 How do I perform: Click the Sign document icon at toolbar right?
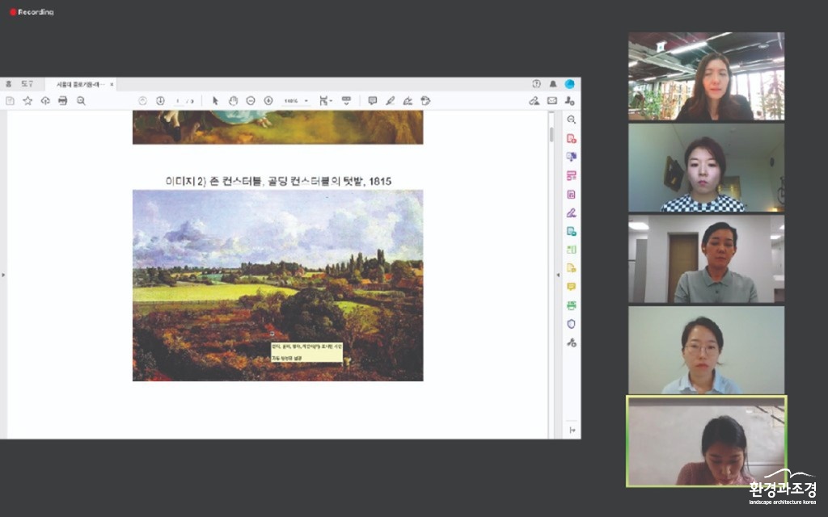tap(534, 101)
